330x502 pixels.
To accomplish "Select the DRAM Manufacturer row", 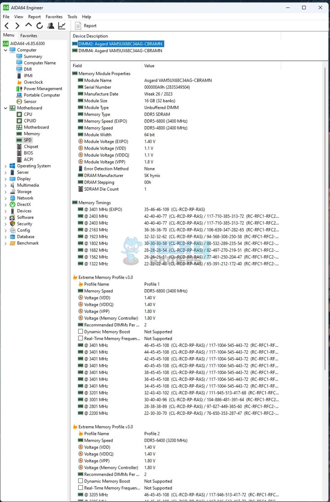I will coord(175,176).
